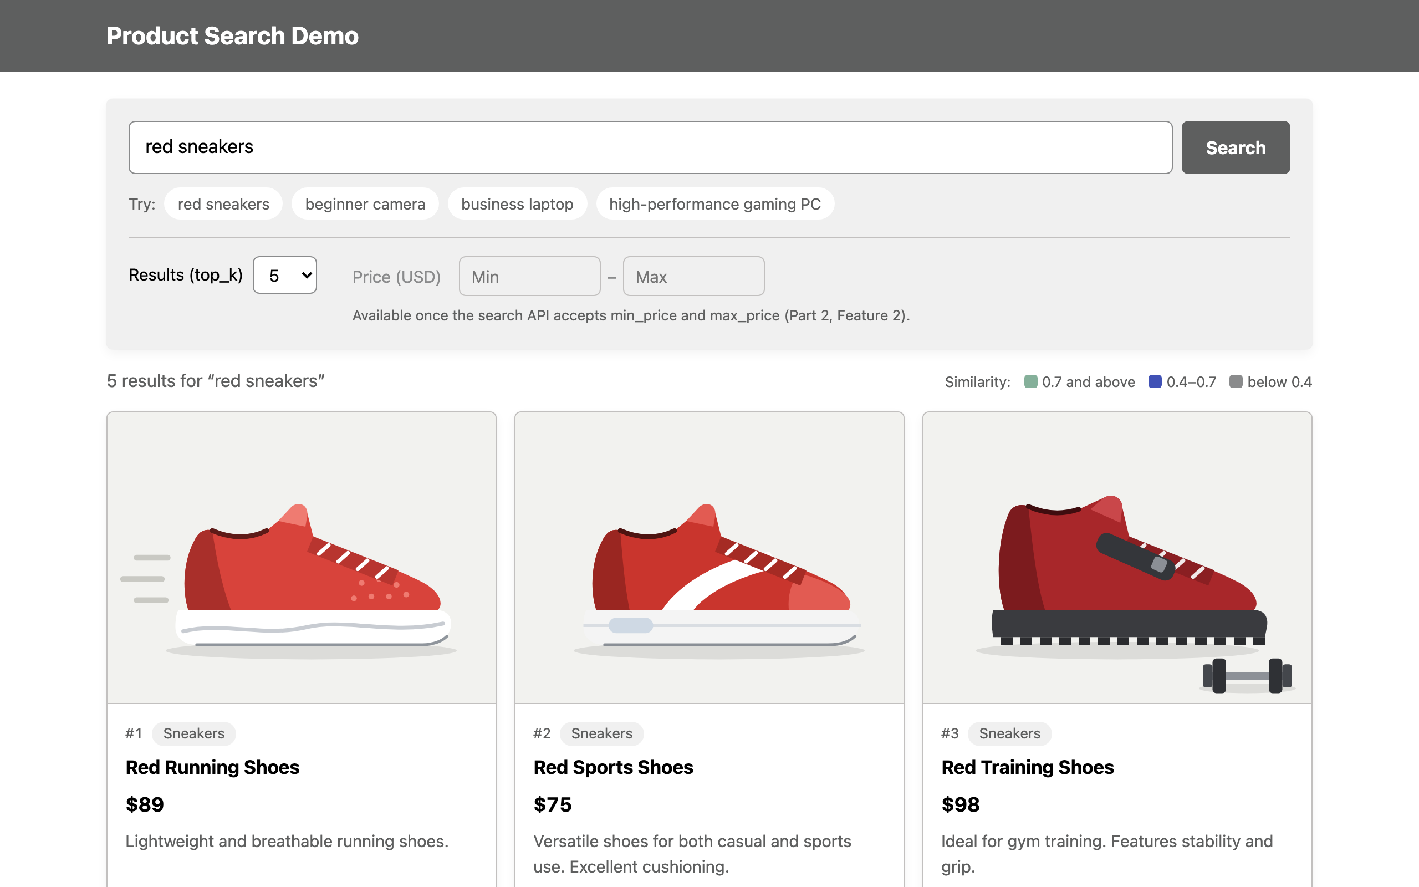Viewport: 1419px width, 887px height.
Task: Select the "business laptop" suggestion chip
Action: point(517,203)
